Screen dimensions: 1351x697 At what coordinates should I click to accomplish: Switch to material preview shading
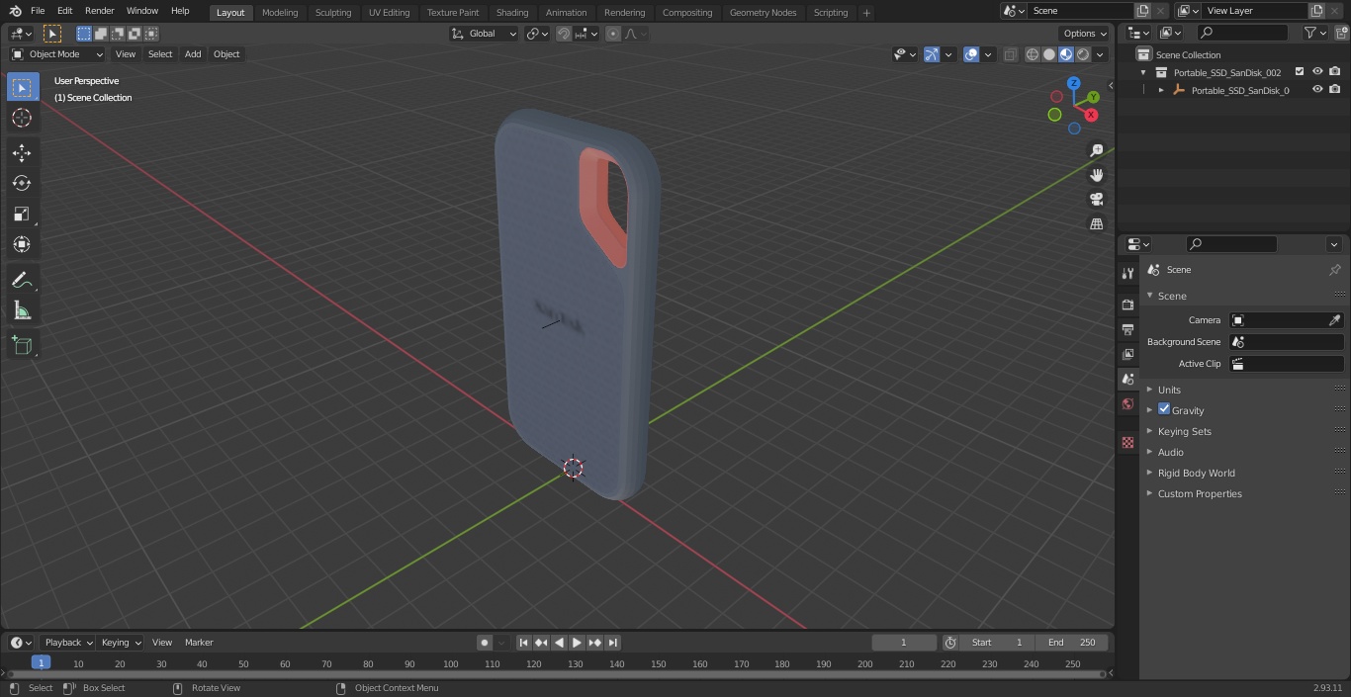pos(1066,54)
